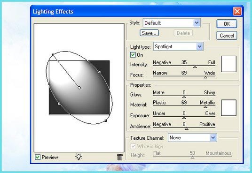Click the trash can delete-light icon
Image resolution: width=252 pixels, height=173 pixels.
click(120, 157)
